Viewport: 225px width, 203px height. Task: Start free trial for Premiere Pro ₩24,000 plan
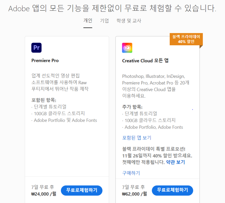click(x=82, y=191)
